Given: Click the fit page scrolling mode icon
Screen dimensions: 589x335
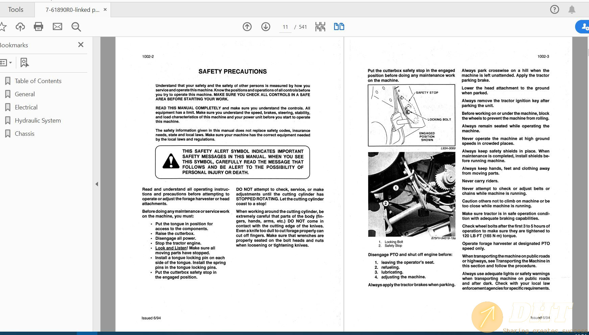Looking at the screenshot, I should (x=320, y=27).
